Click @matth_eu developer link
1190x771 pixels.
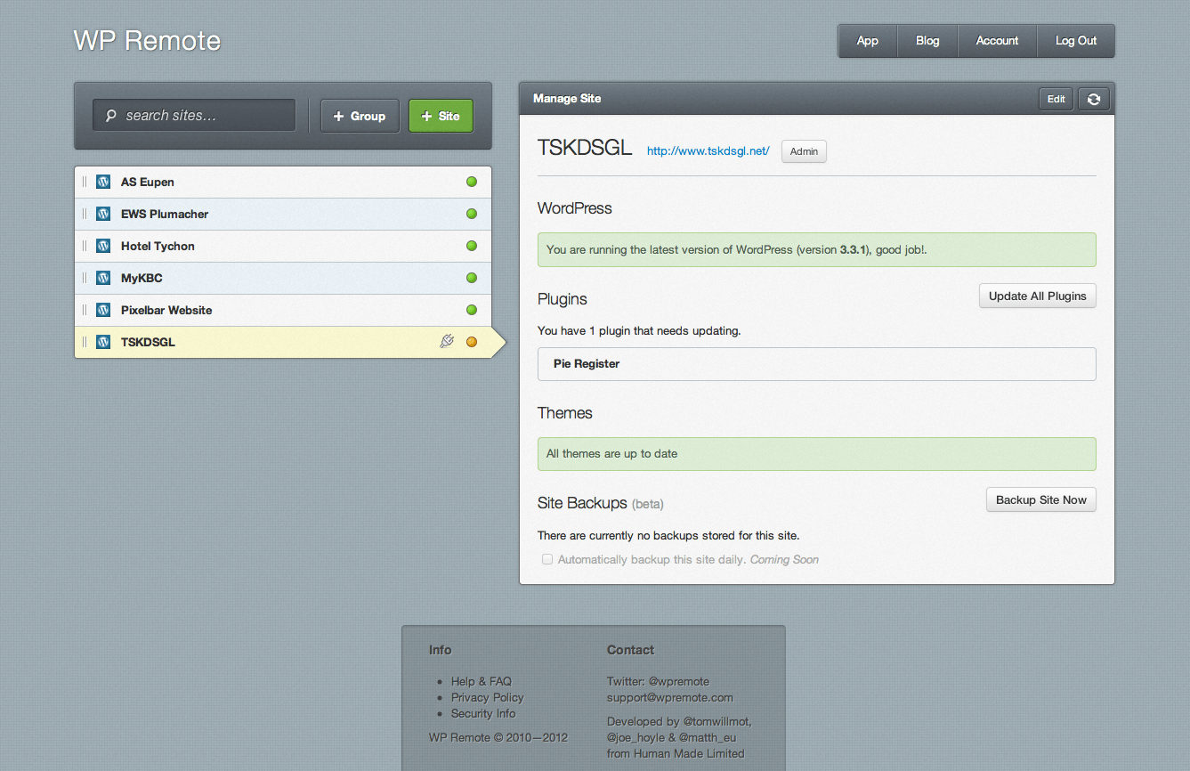pyautogui.click(x=708, y=737)
